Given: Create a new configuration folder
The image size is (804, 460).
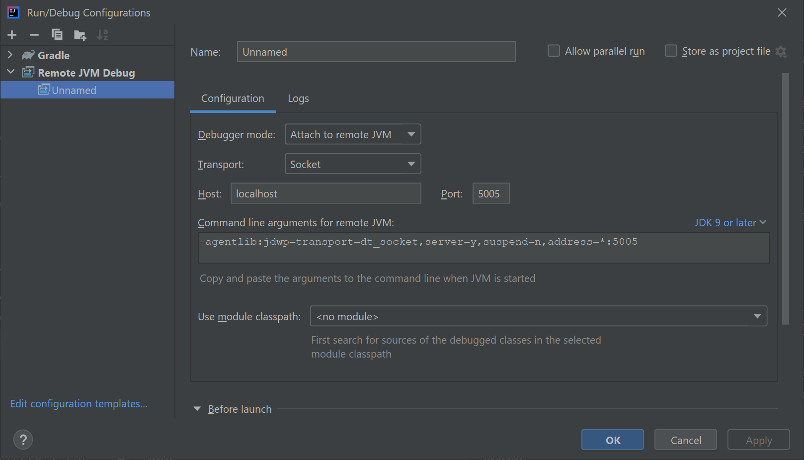Looking at the screenshot, I should coord(80,35).
